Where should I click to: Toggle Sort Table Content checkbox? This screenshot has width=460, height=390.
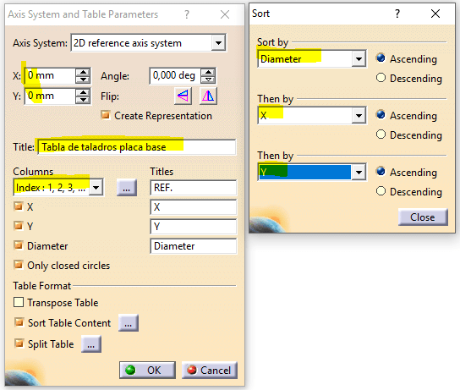click(x=19, y=322)
